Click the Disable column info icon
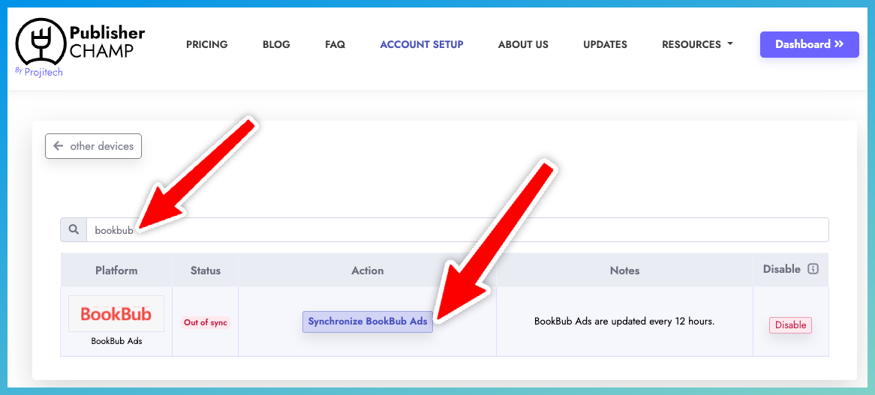Image resolution: width=875 pixels, height=395 pixels. pos(813,269)
